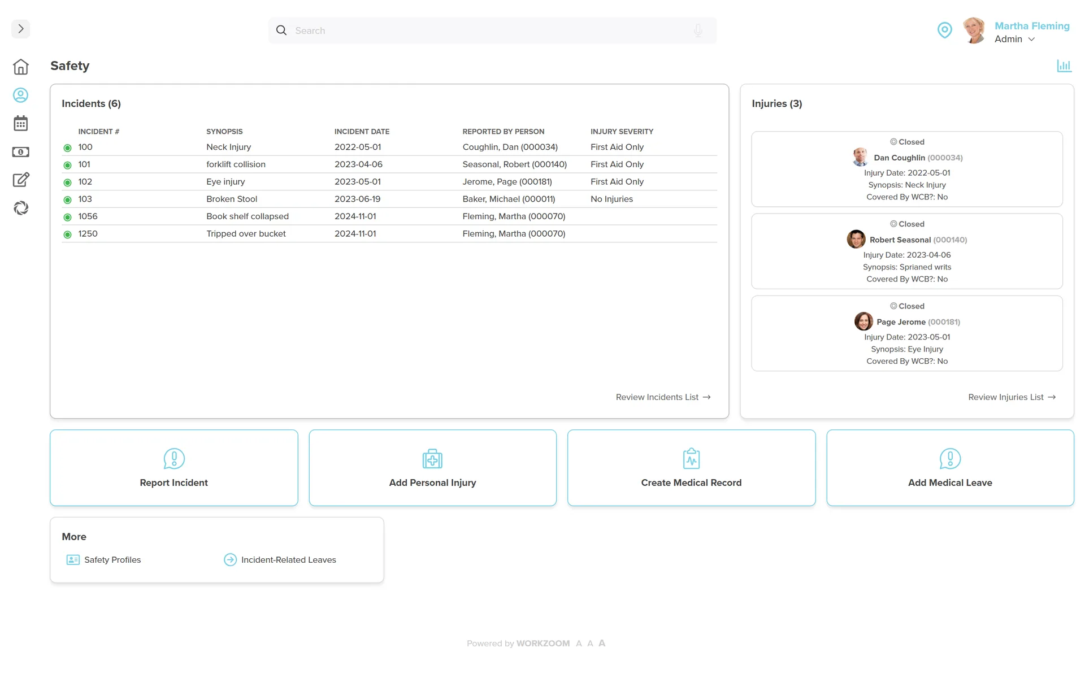Viewport: 1085px width, 678px height.
Task: Open the person profile icon in sidebar
Action: coord(21,95)
